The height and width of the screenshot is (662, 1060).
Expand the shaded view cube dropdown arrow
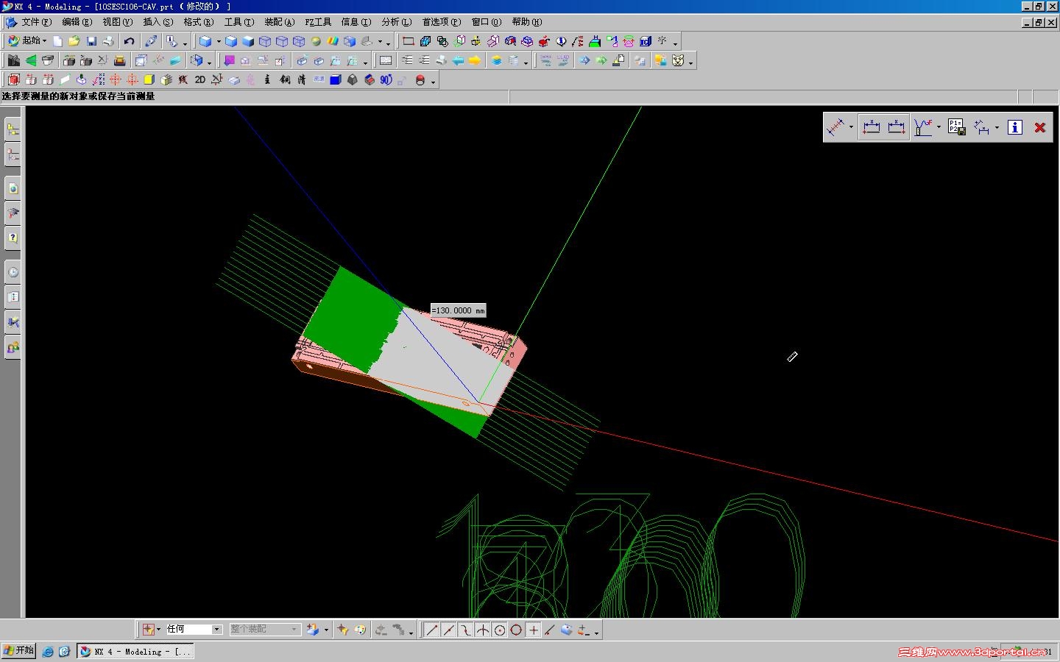pyautogui.click(x=219, y=41)
